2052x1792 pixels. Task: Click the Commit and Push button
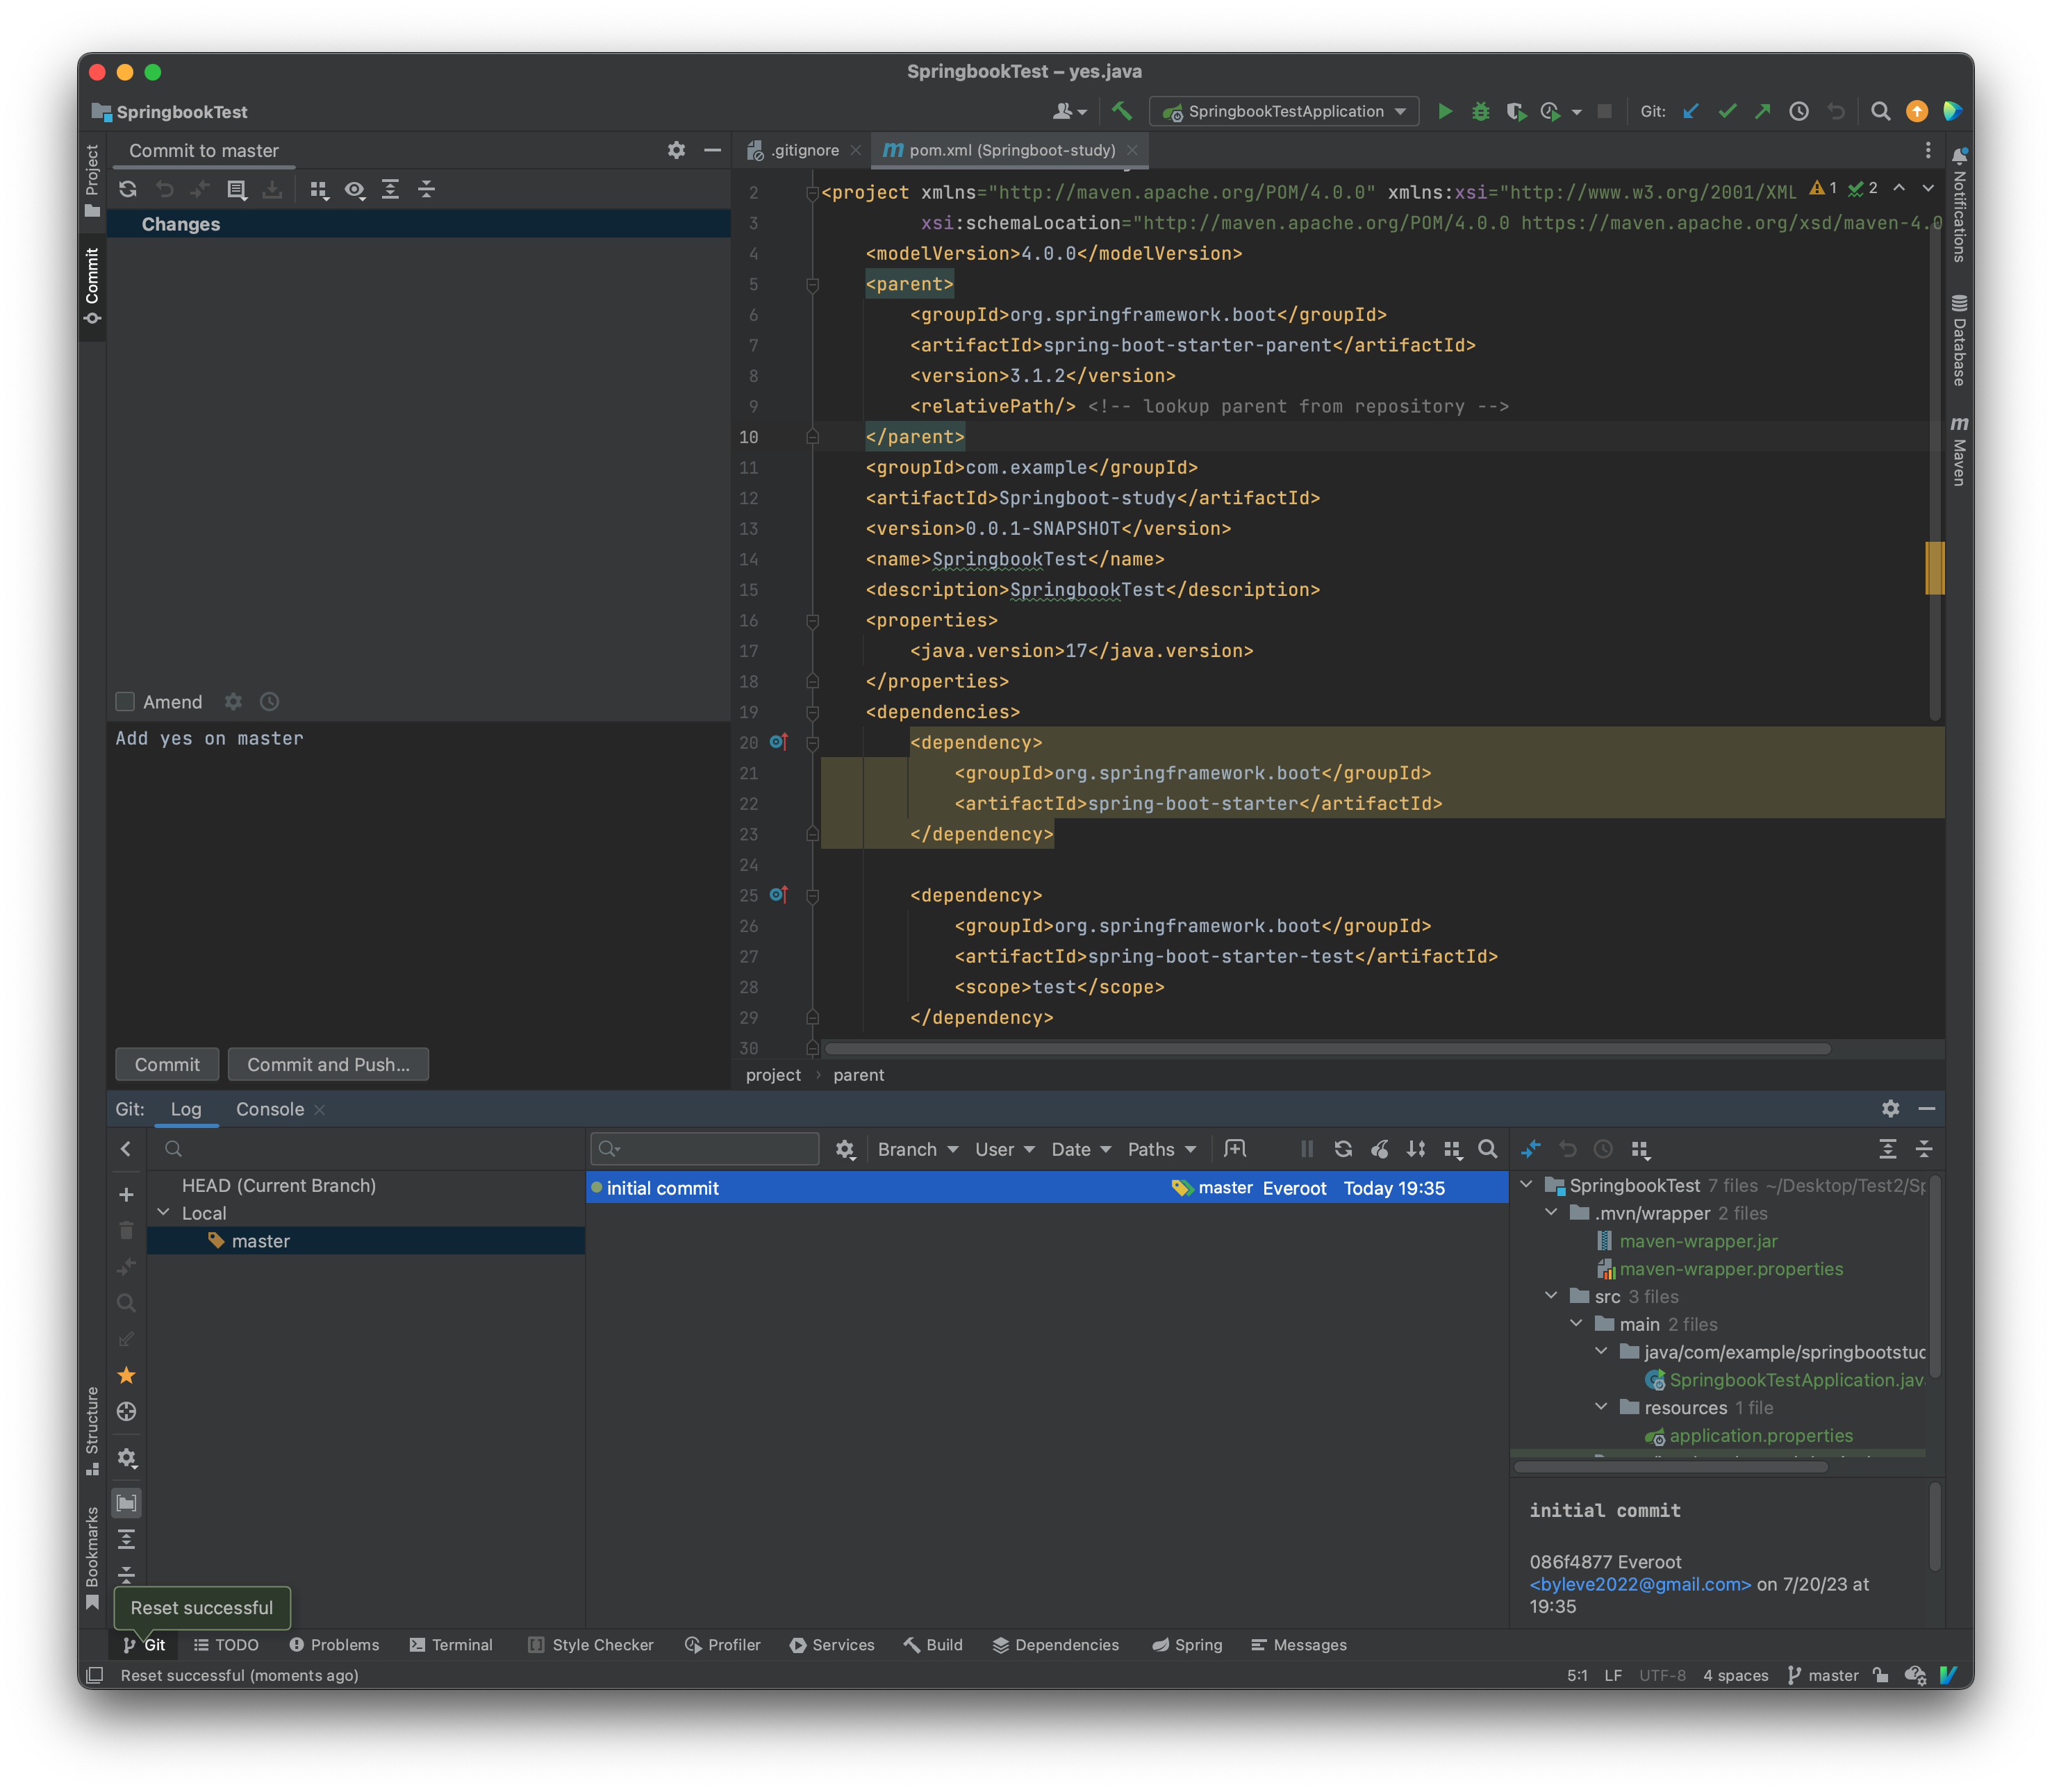(x=328, y=1064)
